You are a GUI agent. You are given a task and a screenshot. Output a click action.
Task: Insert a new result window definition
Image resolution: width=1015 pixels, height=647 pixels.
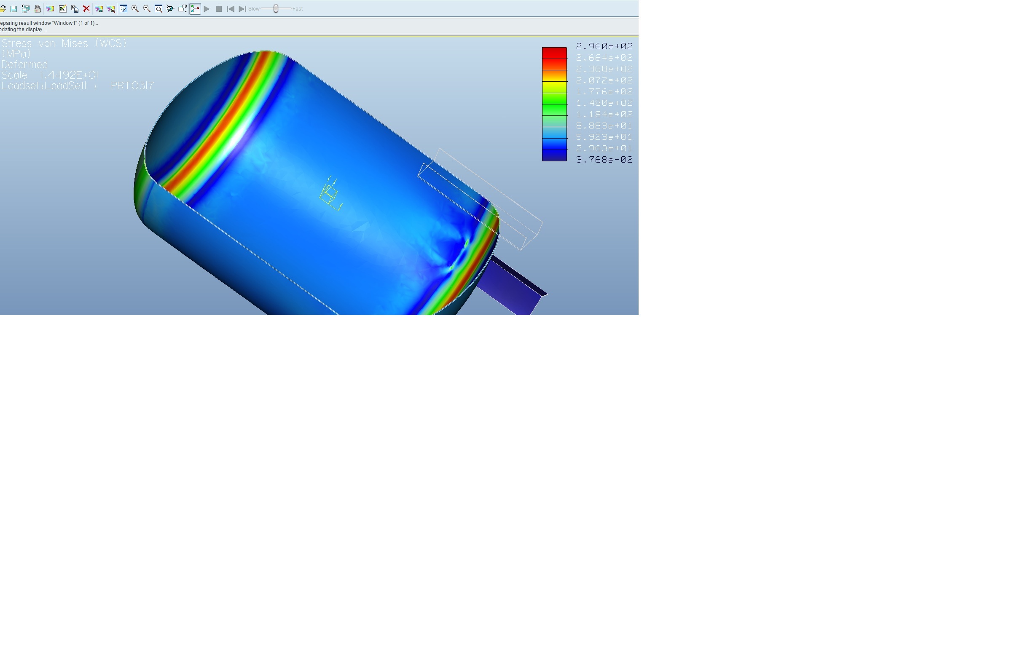tap(50, 9)
